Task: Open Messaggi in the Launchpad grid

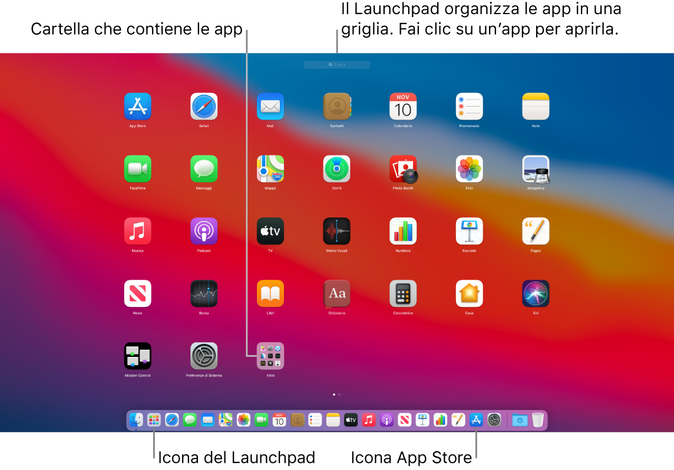Action: point(204,169)
